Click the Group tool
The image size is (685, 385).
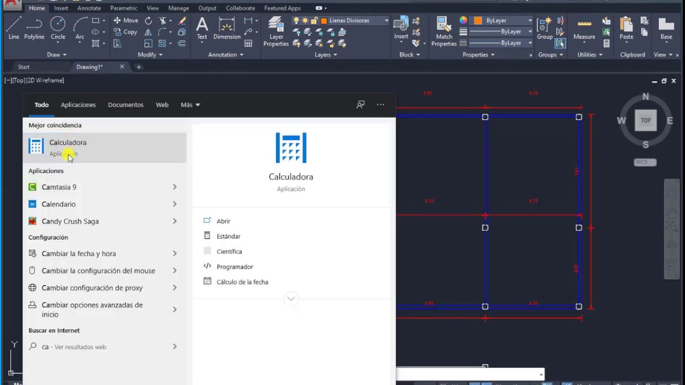(545, 28)
